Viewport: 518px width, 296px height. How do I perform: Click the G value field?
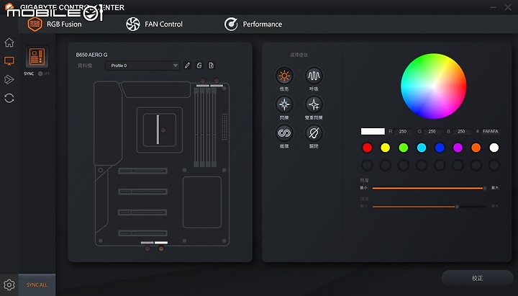[432, 131]
